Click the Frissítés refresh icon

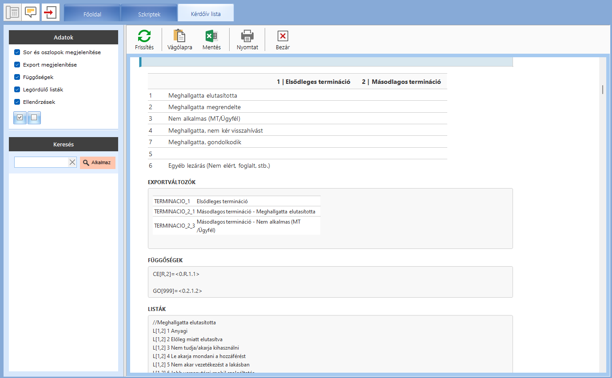(x=144, y=36)
